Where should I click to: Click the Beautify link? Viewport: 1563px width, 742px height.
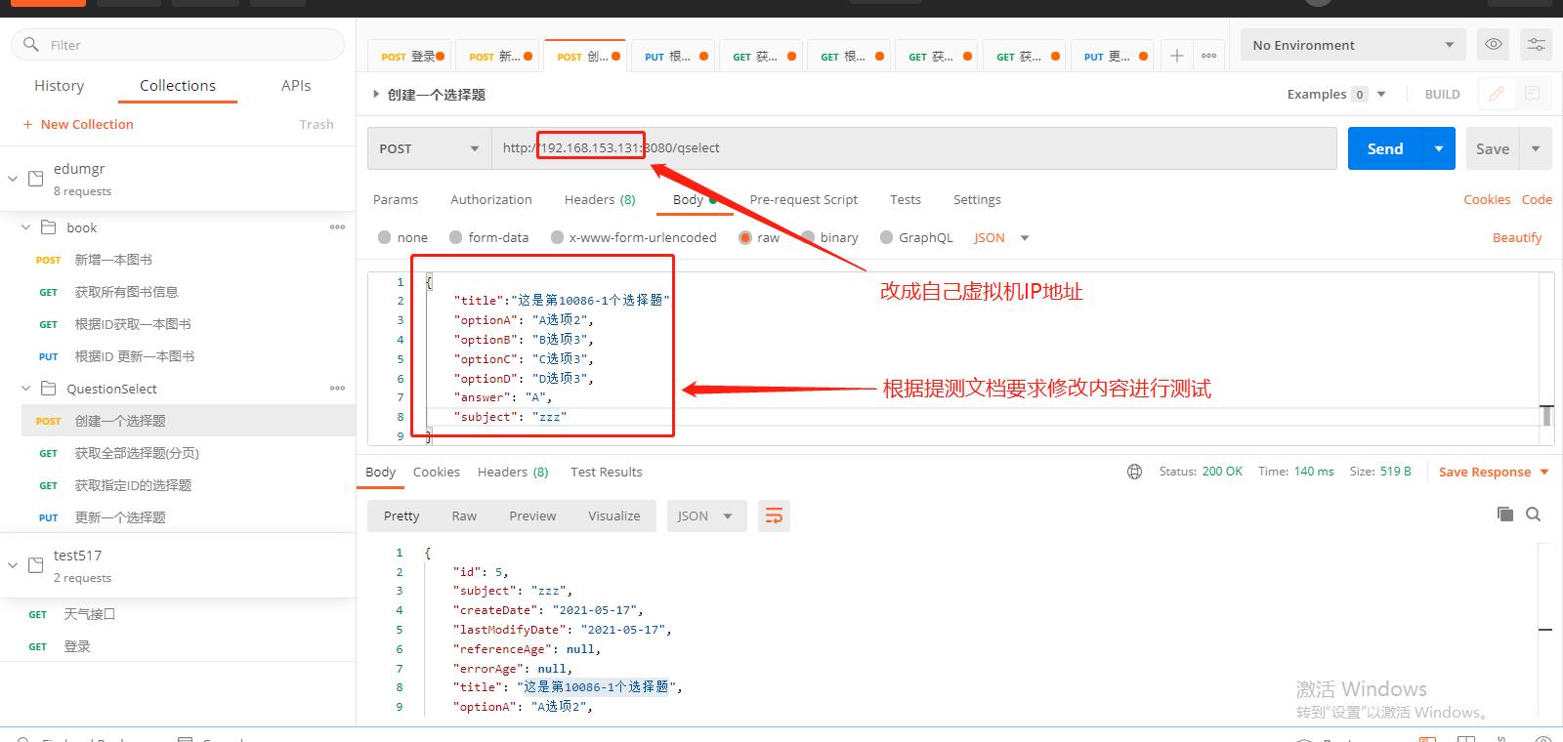tap(1517, 237)
